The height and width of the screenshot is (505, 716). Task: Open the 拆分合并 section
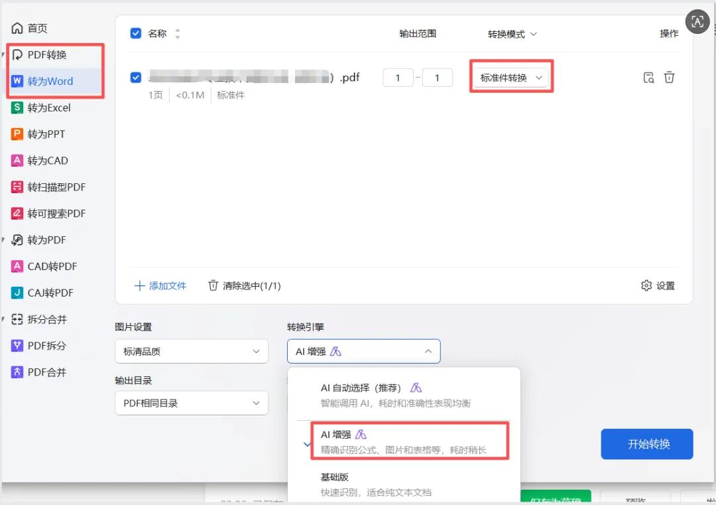coord(39,319)
